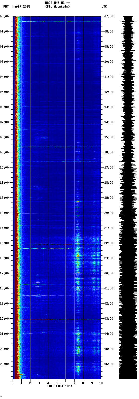Click the UTC time label 10:00
Screen dimensions: 139x399
[109, 62]
